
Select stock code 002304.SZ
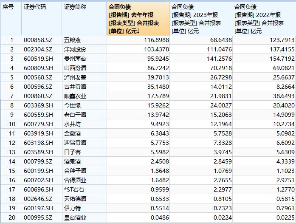pos(38,49)
